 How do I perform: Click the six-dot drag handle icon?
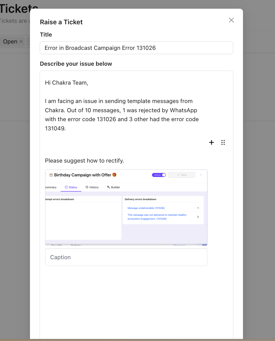[x=223, y=142]
